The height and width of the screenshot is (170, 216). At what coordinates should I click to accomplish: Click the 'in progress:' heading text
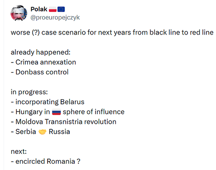[x=29, y=92]
